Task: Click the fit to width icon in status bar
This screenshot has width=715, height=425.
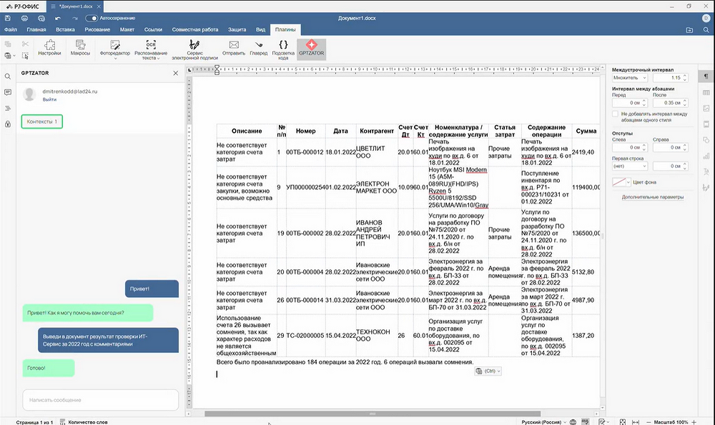Action: coord(636,422)
